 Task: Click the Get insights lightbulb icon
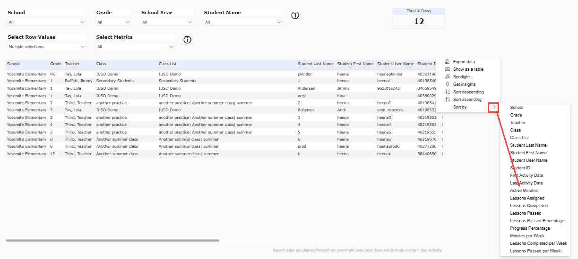tap(448, 84)
